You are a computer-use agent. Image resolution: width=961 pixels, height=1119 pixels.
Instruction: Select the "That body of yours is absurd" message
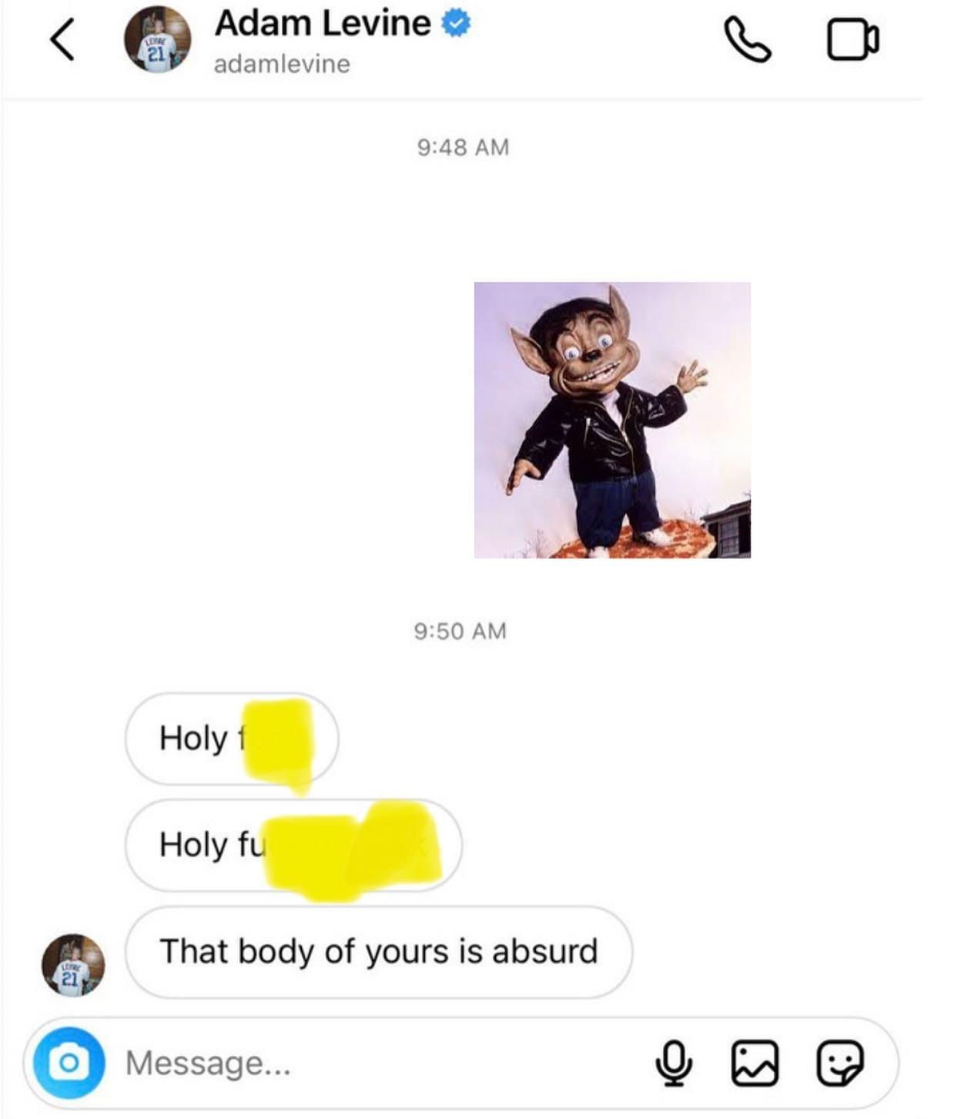378,952
